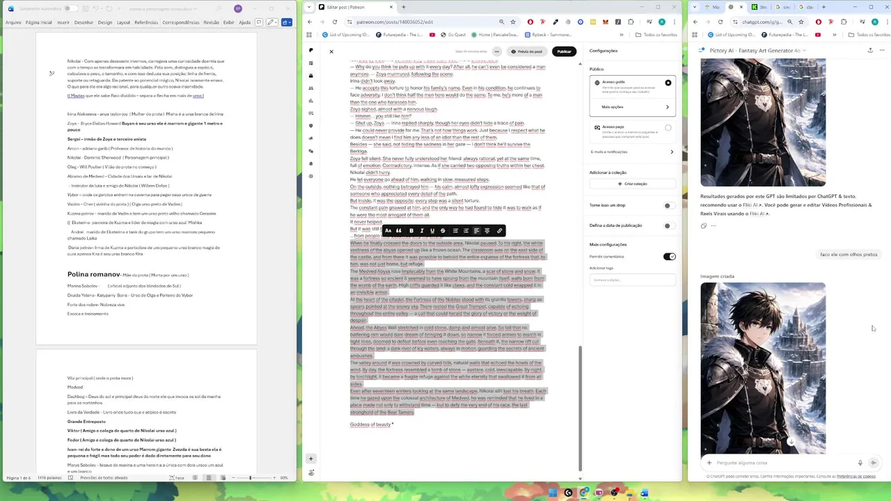Image resolution: width=891 pixels, height=501 pixels.
Task: Bookmark the Patreon page with star icon
Action: coord(513,22)
